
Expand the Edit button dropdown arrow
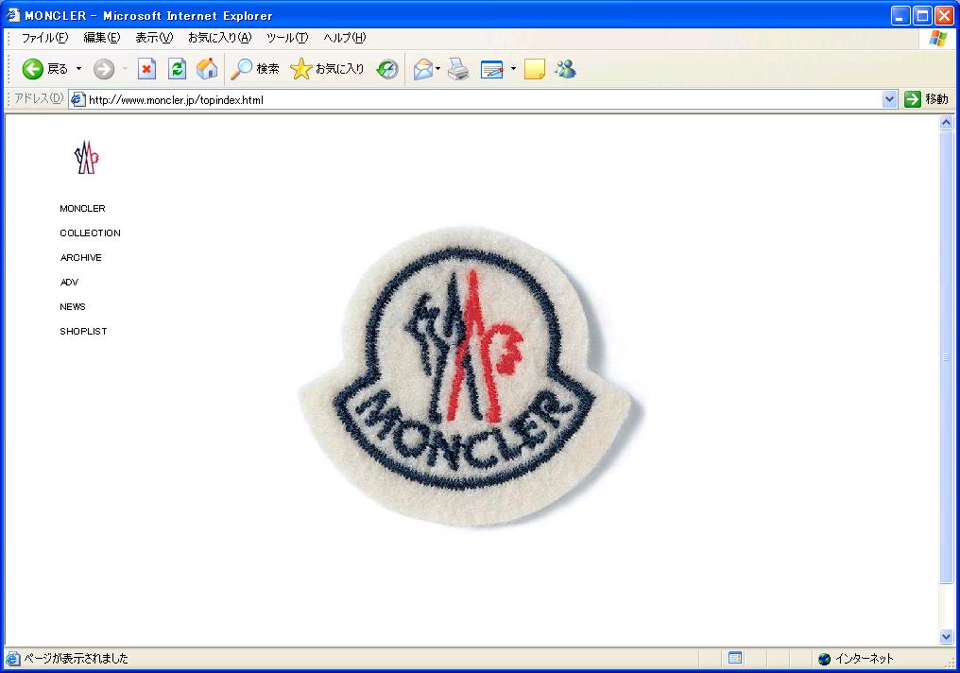click(x=513, y=69)
